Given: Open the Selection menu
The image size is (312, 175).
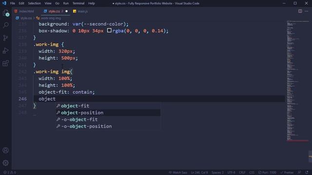Looking at the screenshot, I should 34,3.
